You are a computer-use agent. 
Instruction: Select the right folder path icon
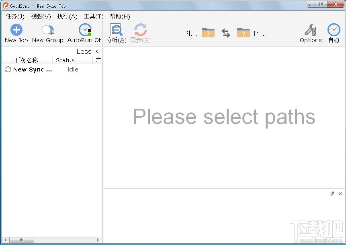point(244,33)
